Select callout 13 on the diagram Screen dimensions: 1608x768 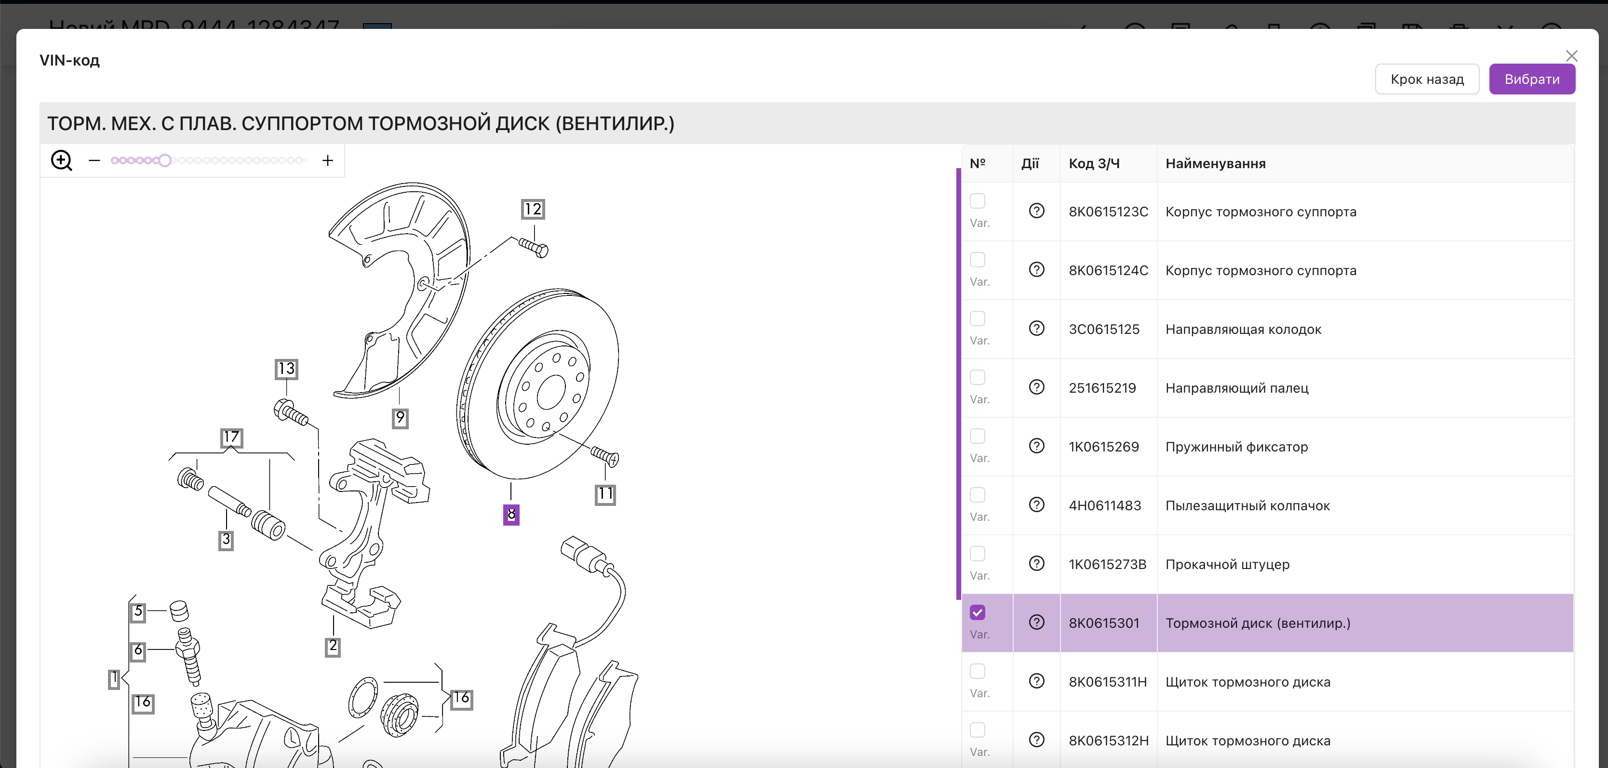pyautogui.click(x=286, y=369)
